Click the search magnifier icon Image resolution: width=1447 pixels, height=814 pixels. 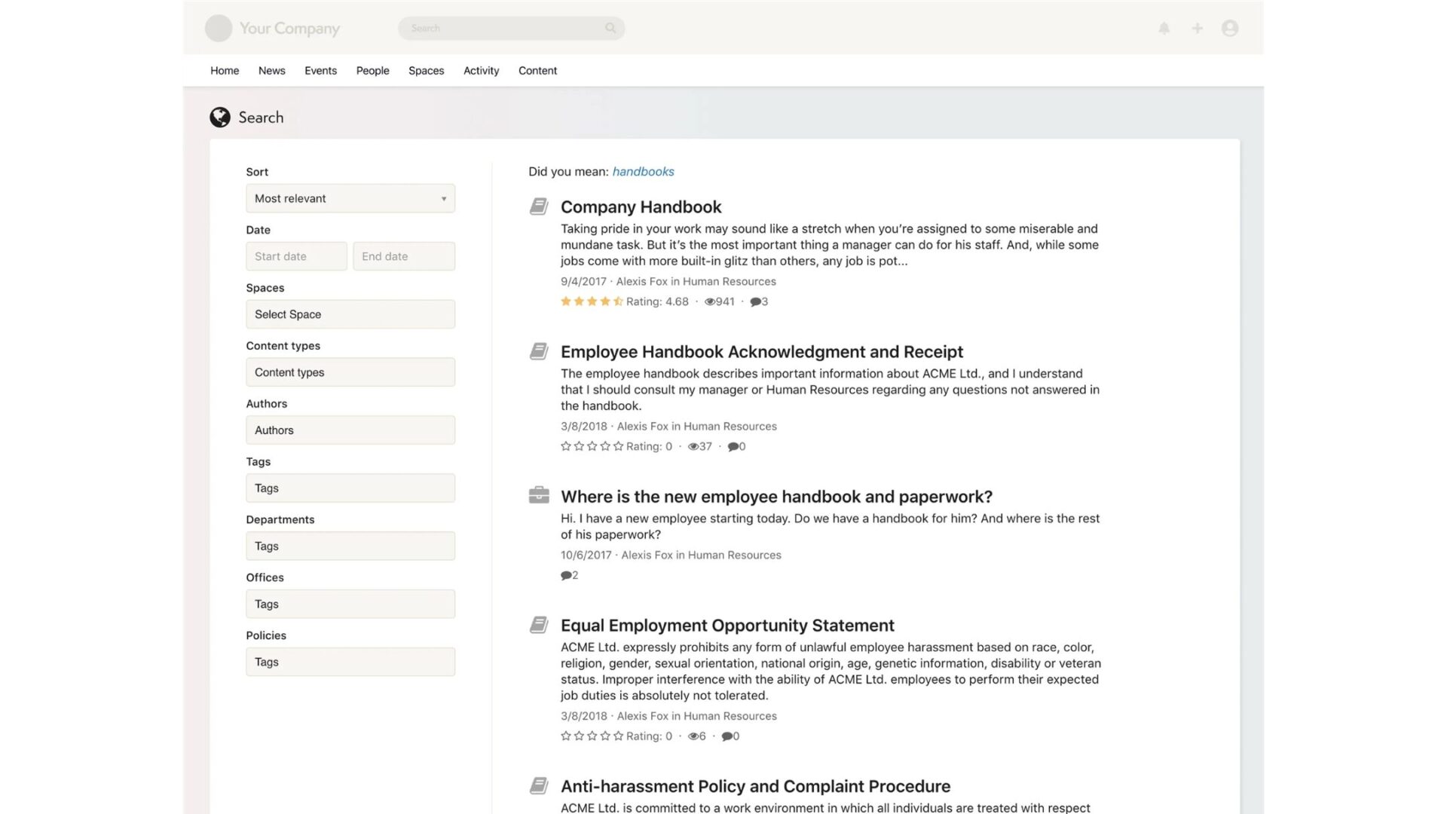(x=610, y=28)
